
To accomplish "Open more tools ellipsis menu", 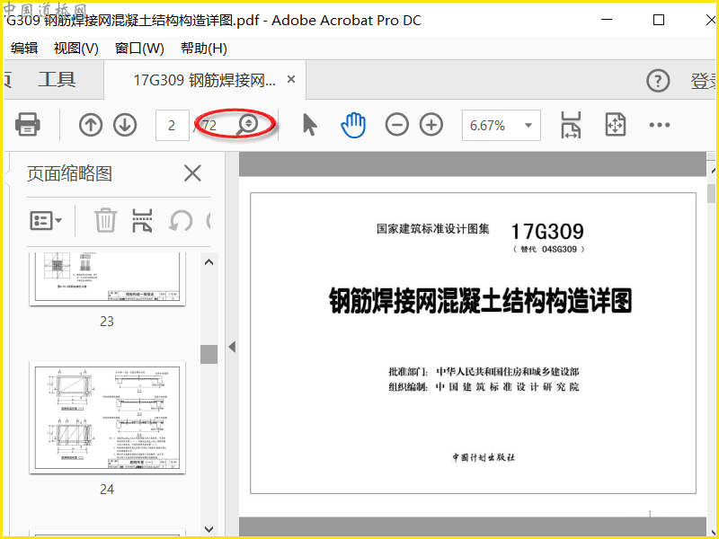I will click(x=660, y=125).
